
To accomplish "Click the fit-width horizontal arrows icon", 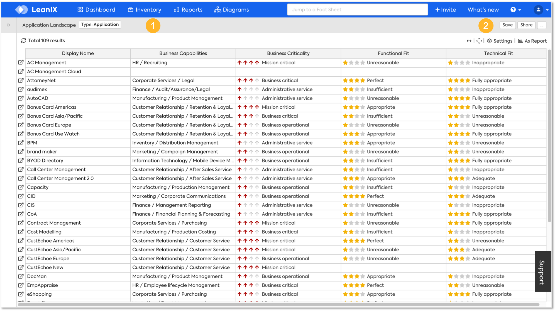I will click(x=469, y=41).
